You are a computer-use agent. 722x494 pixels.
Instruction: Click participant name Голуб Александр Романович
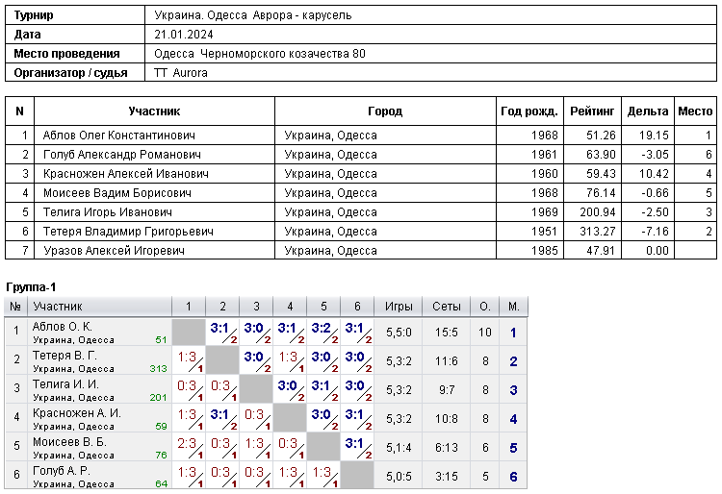point(121,155)
